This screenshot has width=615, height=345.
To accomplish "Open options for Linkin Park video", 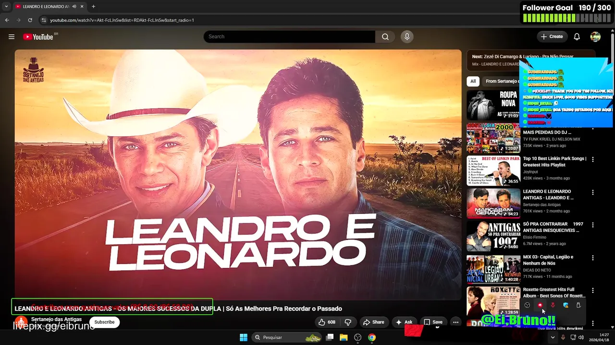I will [592, 160].
